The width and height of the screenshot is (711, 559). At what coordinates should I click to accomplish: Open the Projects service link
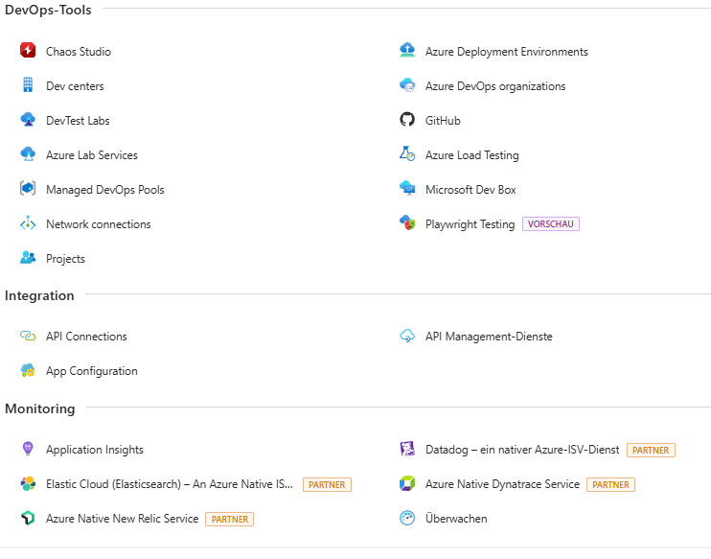coord(65,259)
